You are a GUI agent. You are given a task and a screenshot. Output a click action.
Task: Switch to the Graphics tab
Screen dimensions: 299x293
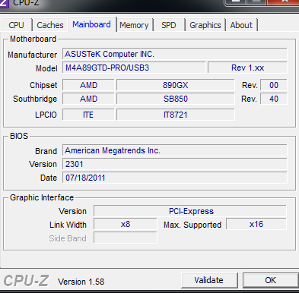(x=205, y=25)
